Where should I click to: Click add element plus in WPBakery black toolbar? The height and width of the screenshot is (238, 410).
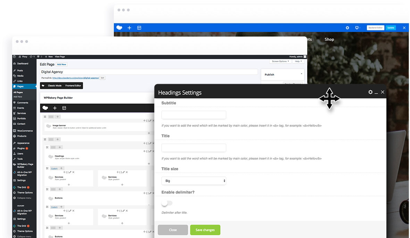55,108
